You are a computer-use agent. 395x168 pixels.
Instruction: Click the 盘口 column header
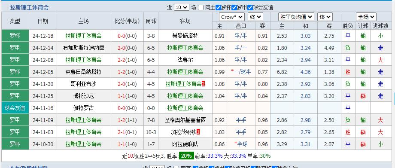[241, 26]
